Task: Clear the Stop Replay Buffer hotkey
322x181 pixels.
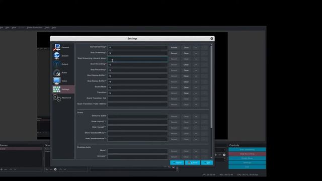Action: pos(186,82)
